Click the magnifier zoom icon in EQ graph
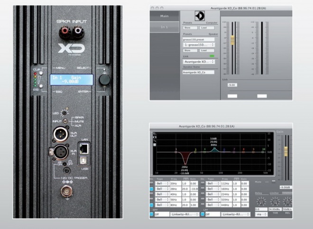The image size is (313, 229). pyautogui.click(x=155, y=140)
